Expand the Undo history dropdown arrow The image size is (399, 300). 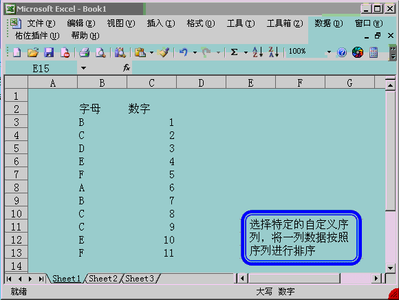(195, 53)
